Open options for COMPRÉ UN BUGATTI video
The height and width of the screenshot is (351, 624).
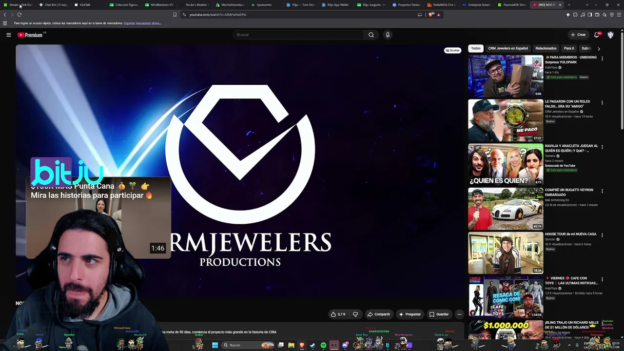pyautogui.click(x=602, y=191)
